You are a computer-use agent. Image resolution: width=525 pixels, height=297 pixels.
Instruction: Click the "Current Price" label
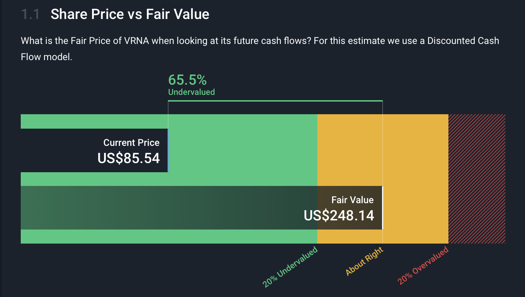tap(131, 143)
